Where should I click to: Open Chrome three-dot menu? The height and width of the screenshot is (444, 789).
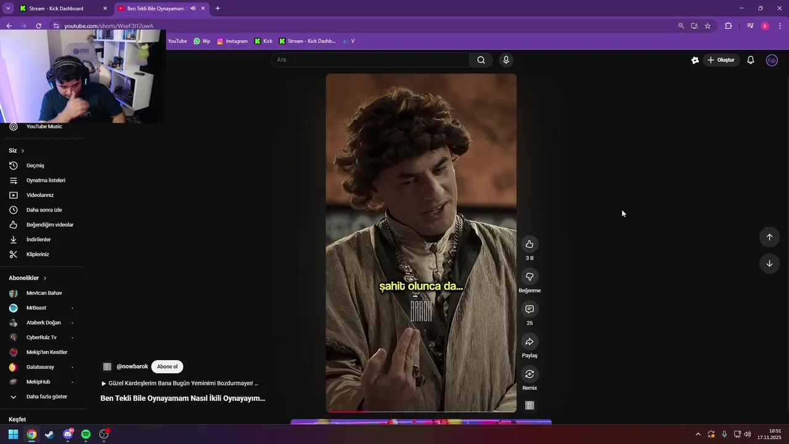coord(780,26)
